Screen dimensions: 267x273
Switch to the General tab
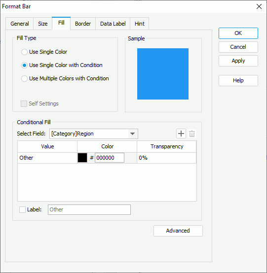20,24
